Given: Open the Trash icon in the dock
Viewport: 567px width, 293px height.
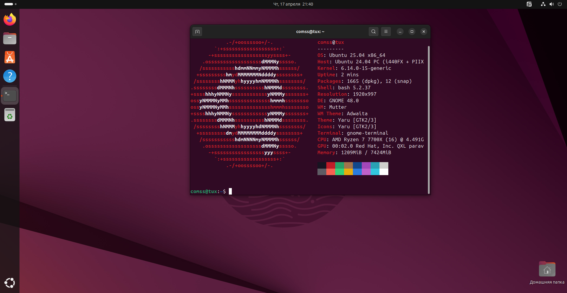Looking at the screenshot, I should tap(10, 115).
